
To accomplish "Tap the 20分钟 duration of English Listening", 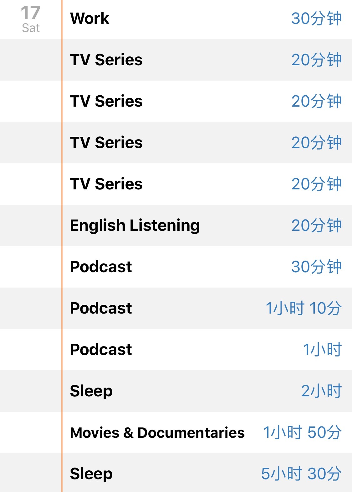I will pos(316,225).
